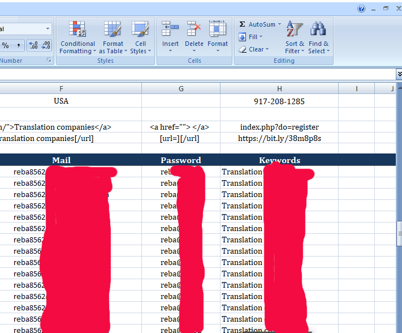Open Conditional Formatting menu
Viewport: 402px width, 333px height.
coord(77,37)
